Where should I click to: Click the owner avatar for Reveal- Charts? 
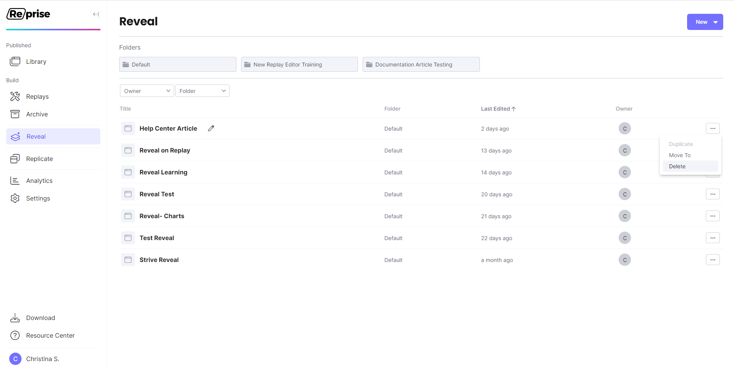(625, 216)
